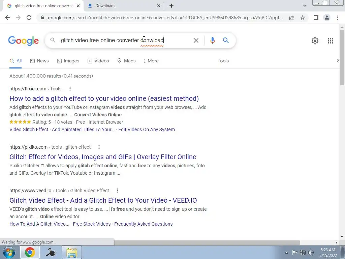
Task: Share this page from the address bar
Action: click(x=292, y=18)
